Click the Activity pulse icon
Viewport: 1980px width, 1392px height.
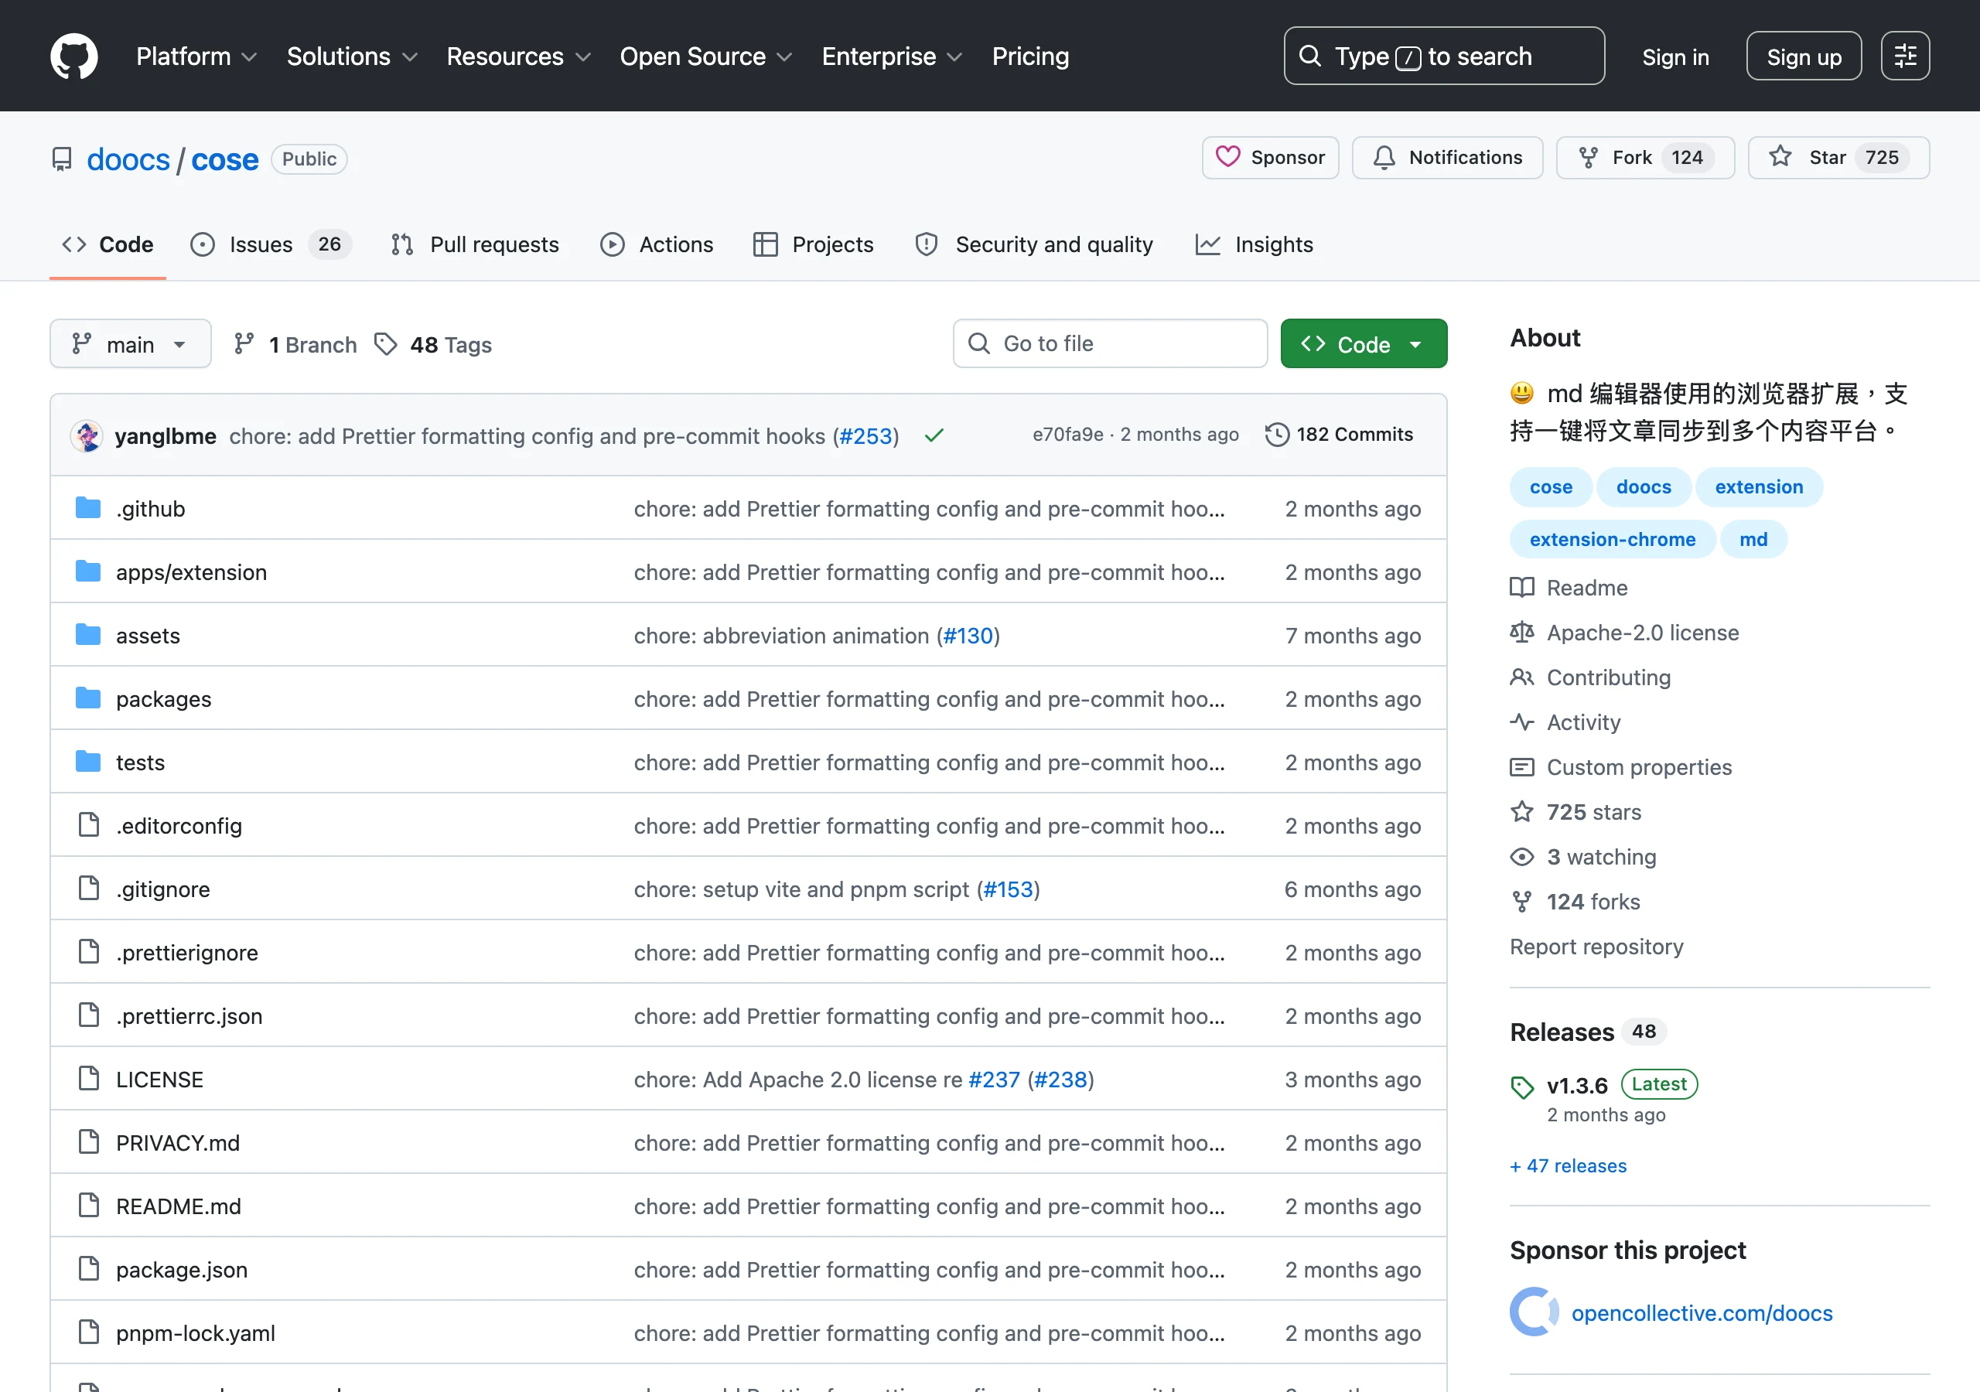1522,722
